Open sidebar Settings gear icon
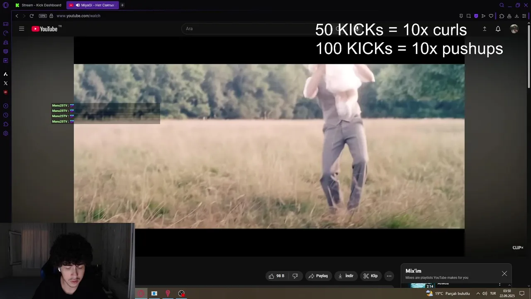Viewport: 531px width, 299px height. (x=5, y=133)
